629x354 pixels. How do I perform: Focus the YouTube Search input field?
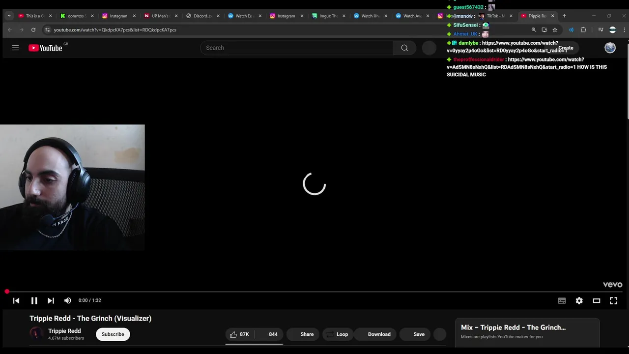pyautogui.click(x=297, y=48)
